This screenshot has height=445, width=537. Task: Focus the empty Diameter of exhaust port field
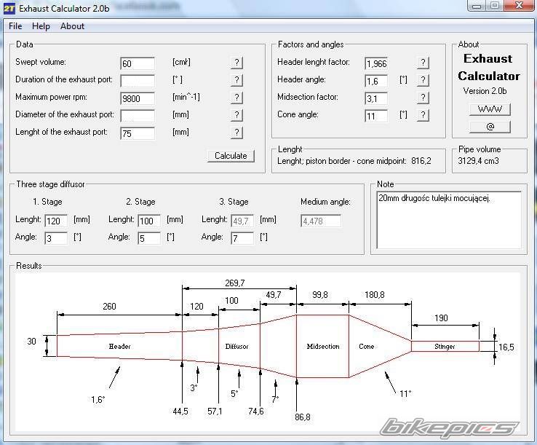[x=138, y=117]
